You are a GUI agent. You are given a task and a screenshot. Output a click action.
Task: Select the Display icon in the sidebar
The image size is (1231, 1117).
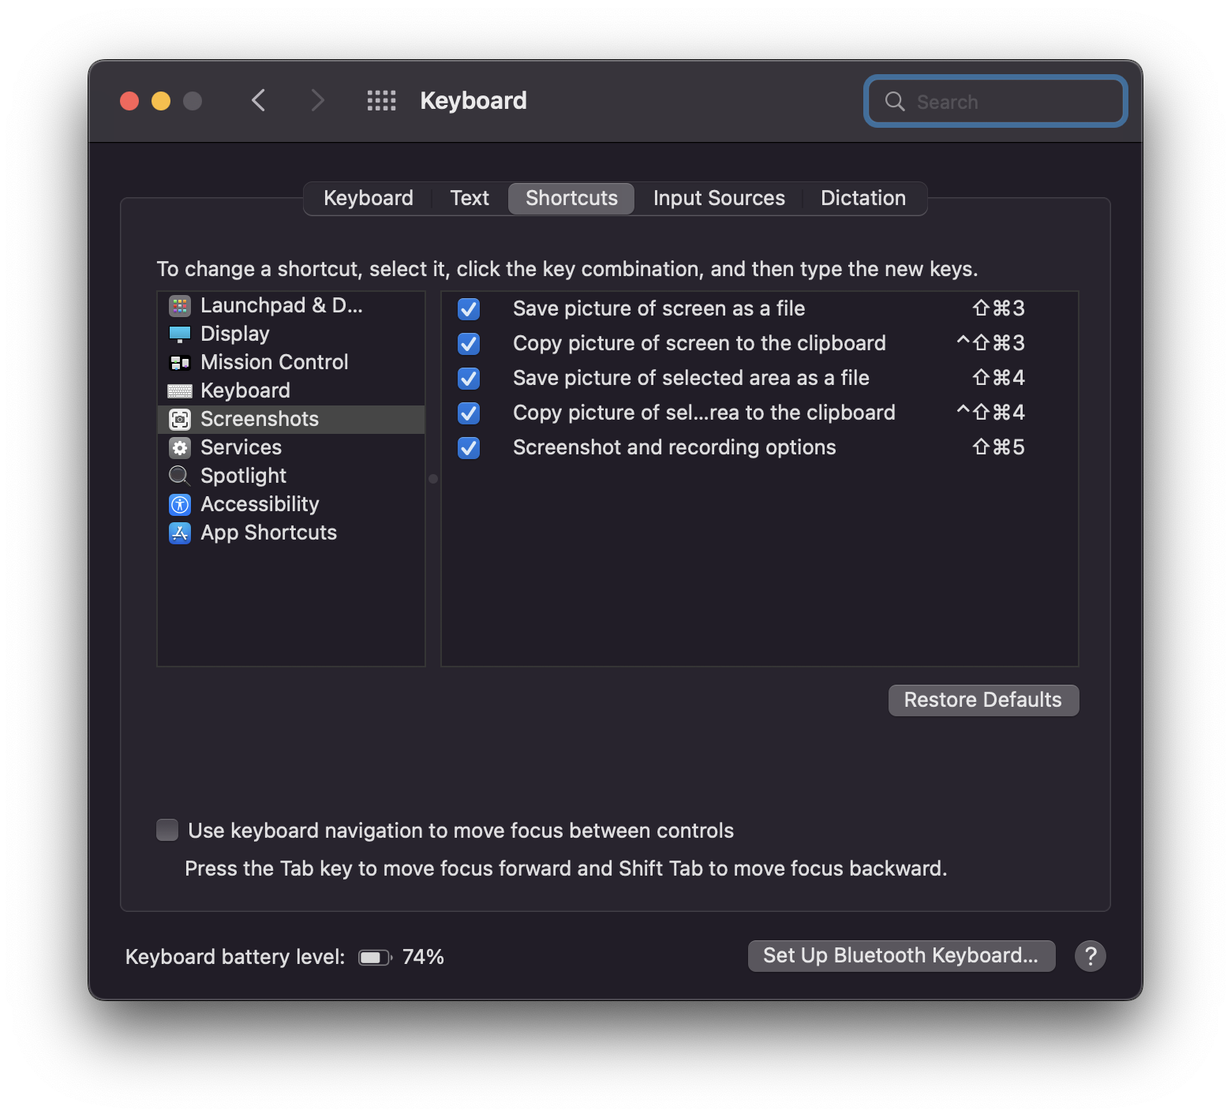pos(180,334)
